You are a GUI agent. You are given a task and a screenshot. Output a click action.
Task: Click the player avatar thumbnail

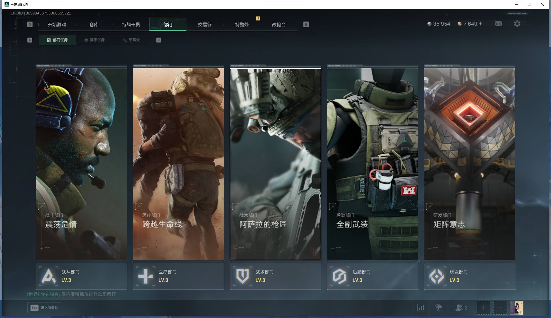point(516,308)
